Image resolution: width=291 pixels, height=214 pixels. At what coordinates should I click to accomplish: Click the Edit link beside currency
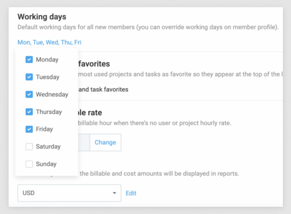tap(131, 193)
